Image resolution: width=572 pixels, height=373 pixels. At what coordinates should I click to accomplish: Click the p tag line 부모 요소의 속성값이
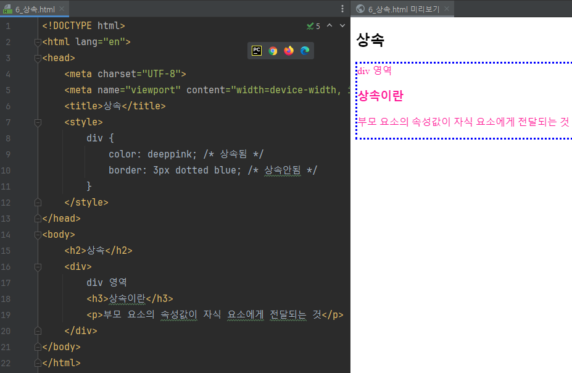point(215,314)
